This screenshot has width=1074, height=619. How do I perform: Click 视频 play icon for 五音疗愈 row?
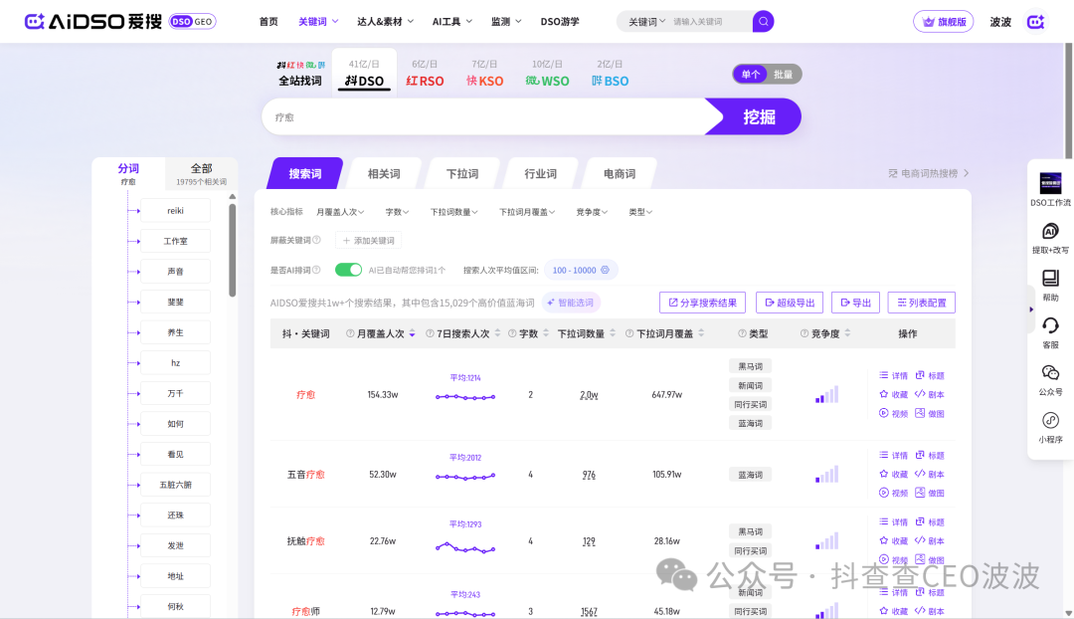tap(883, 493)
